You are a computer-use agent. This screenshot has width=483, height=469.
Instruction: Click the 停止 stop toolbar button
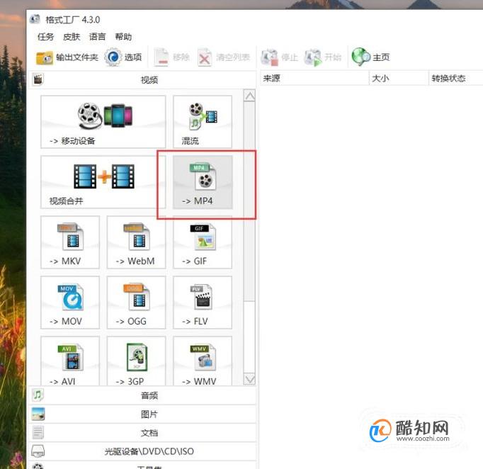click(x=279, y=57)
